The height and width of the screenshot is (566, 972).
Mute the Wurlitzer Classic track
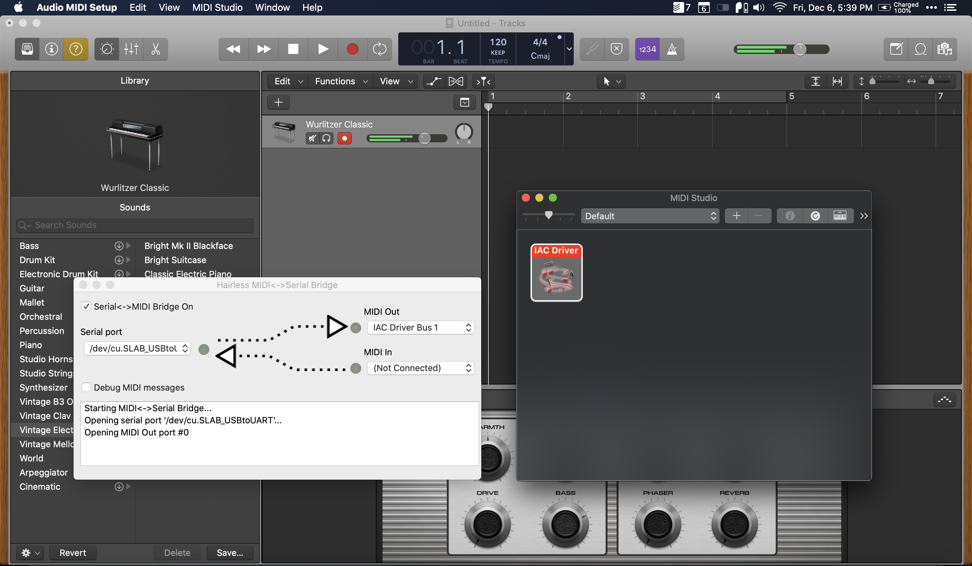pos(313,138)
